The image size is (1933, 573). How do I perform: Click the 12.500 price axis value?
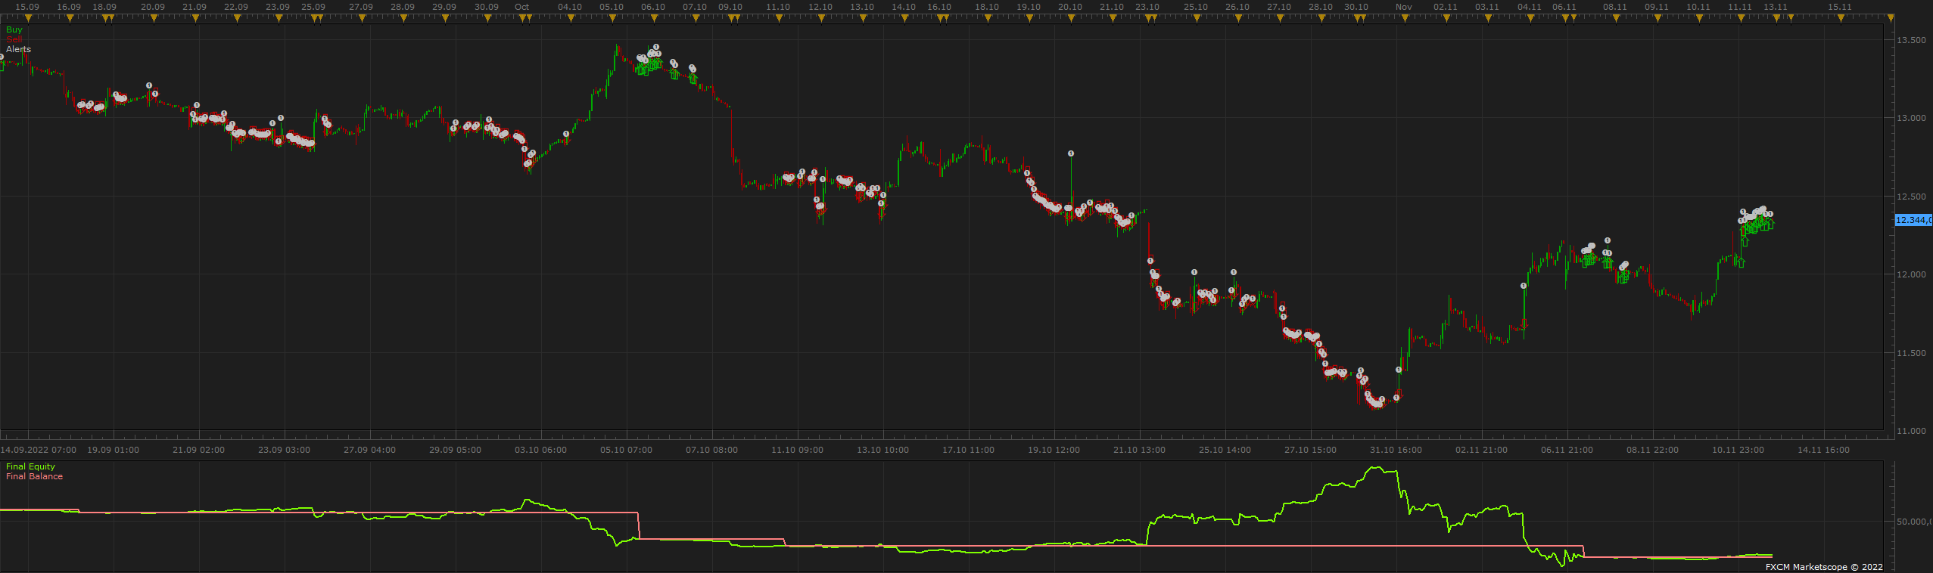pyautogui.click(x=1911, y=197)
